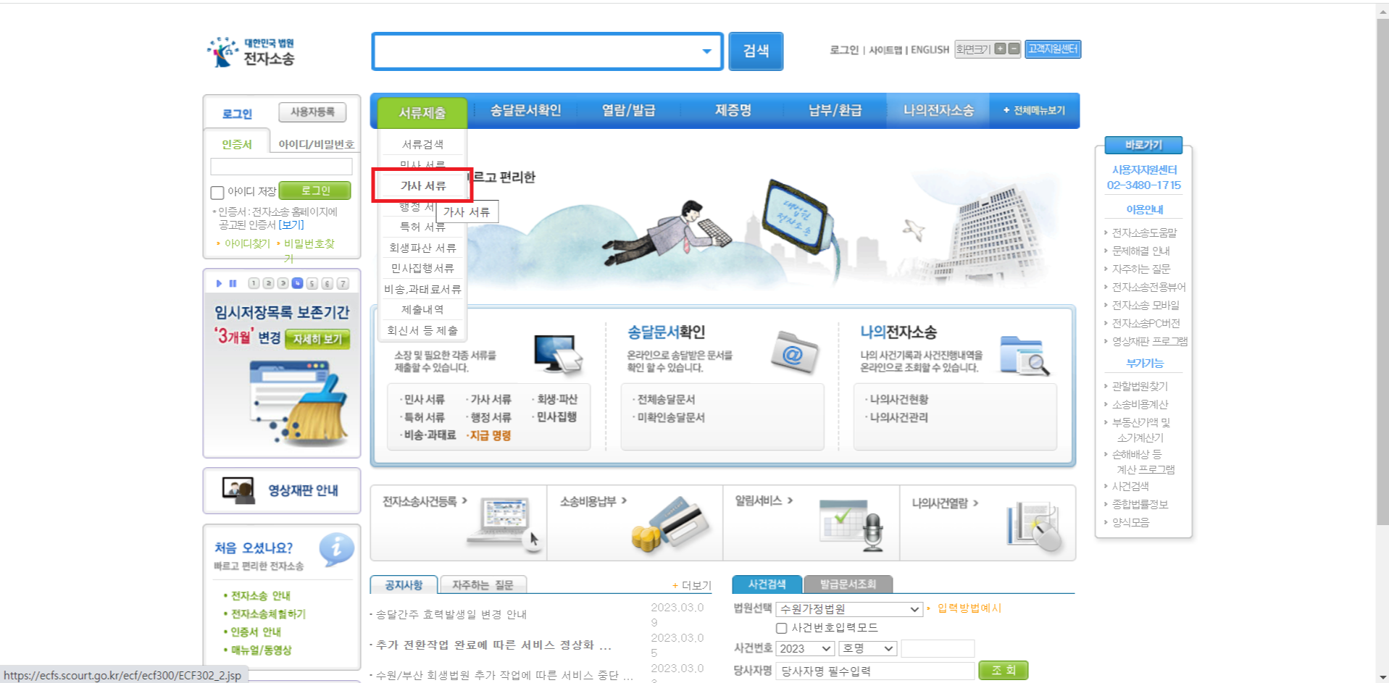Viewport: 1389px width, 683px height.
Task: Click the 전자소송 court logo
Action: click(251, 52)
